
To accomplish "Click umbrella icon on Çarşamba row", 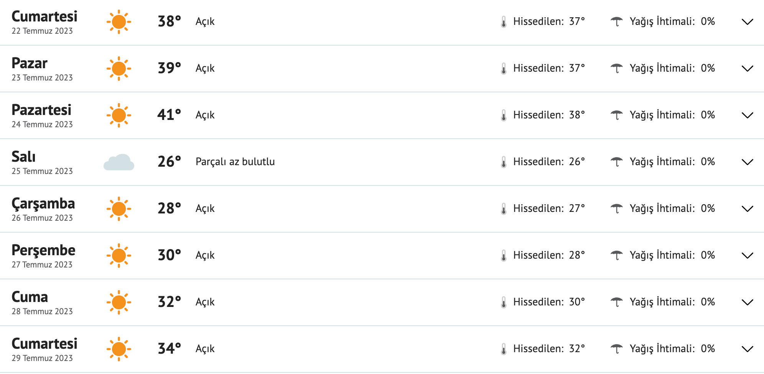I will click(x=616, y=209).
